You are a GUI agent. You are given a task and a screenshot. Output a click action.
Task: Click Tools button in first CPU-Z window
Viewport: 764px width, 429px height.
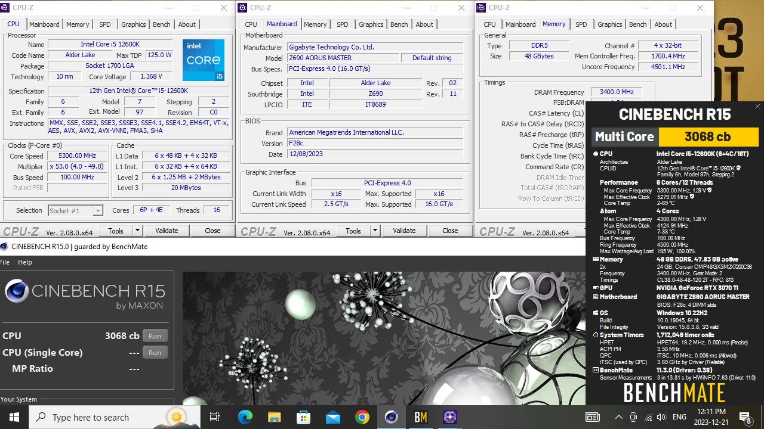click(x=116, y=231)
